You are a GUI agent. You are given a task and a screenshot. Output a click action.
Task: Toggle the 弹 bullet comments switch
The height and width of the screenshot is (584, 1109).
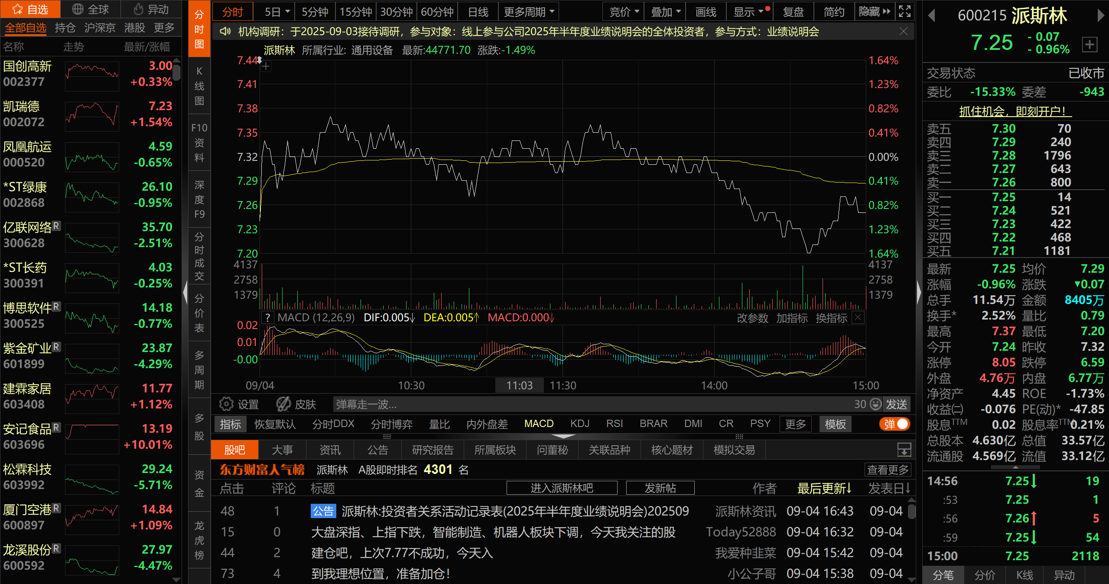pyautogui.click(x=894, y=424)
